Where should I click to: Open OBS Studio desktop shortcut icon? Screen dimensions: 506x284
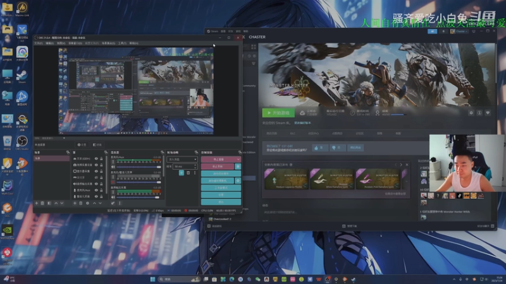point(22,143)
